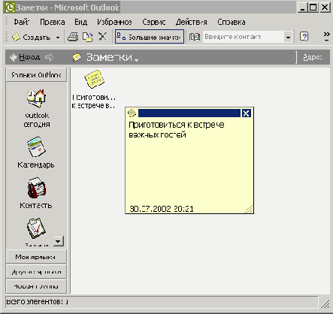Screen dimensions: 333x314
Task: Open the Calendar shortcut icon
Action: coord(37,146)
